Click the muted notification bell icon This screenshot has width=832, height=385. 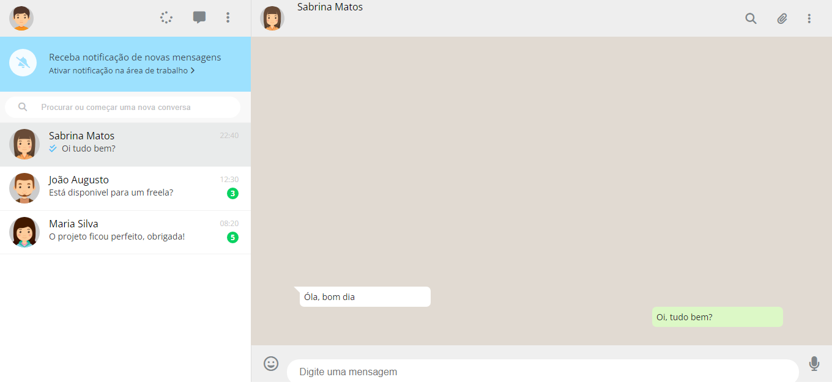coord(23,62)
